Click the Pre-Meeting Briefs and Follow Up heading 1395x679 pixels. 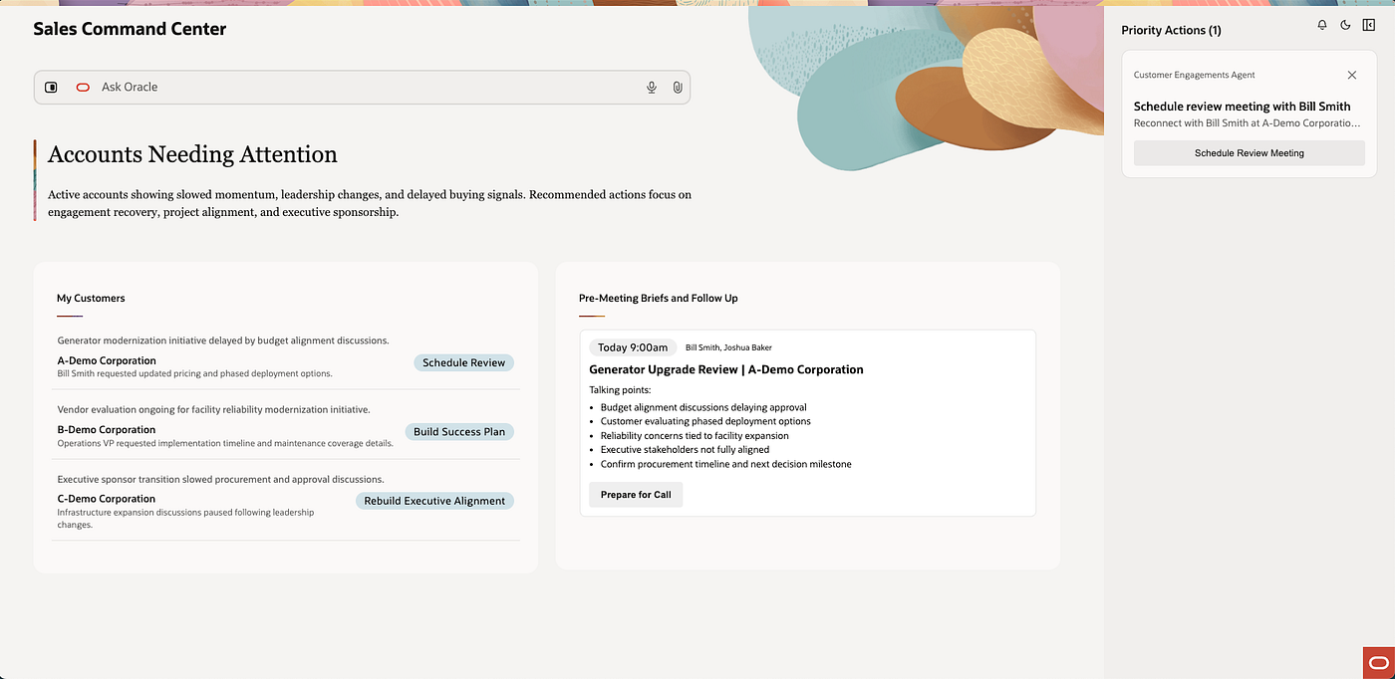[659, 298]
